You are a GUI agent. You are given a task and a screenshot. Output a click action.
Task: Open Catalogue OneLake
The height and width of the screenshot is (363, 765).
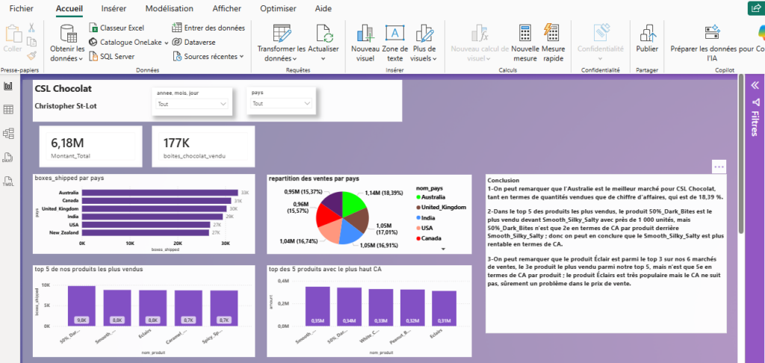[128, 43]
